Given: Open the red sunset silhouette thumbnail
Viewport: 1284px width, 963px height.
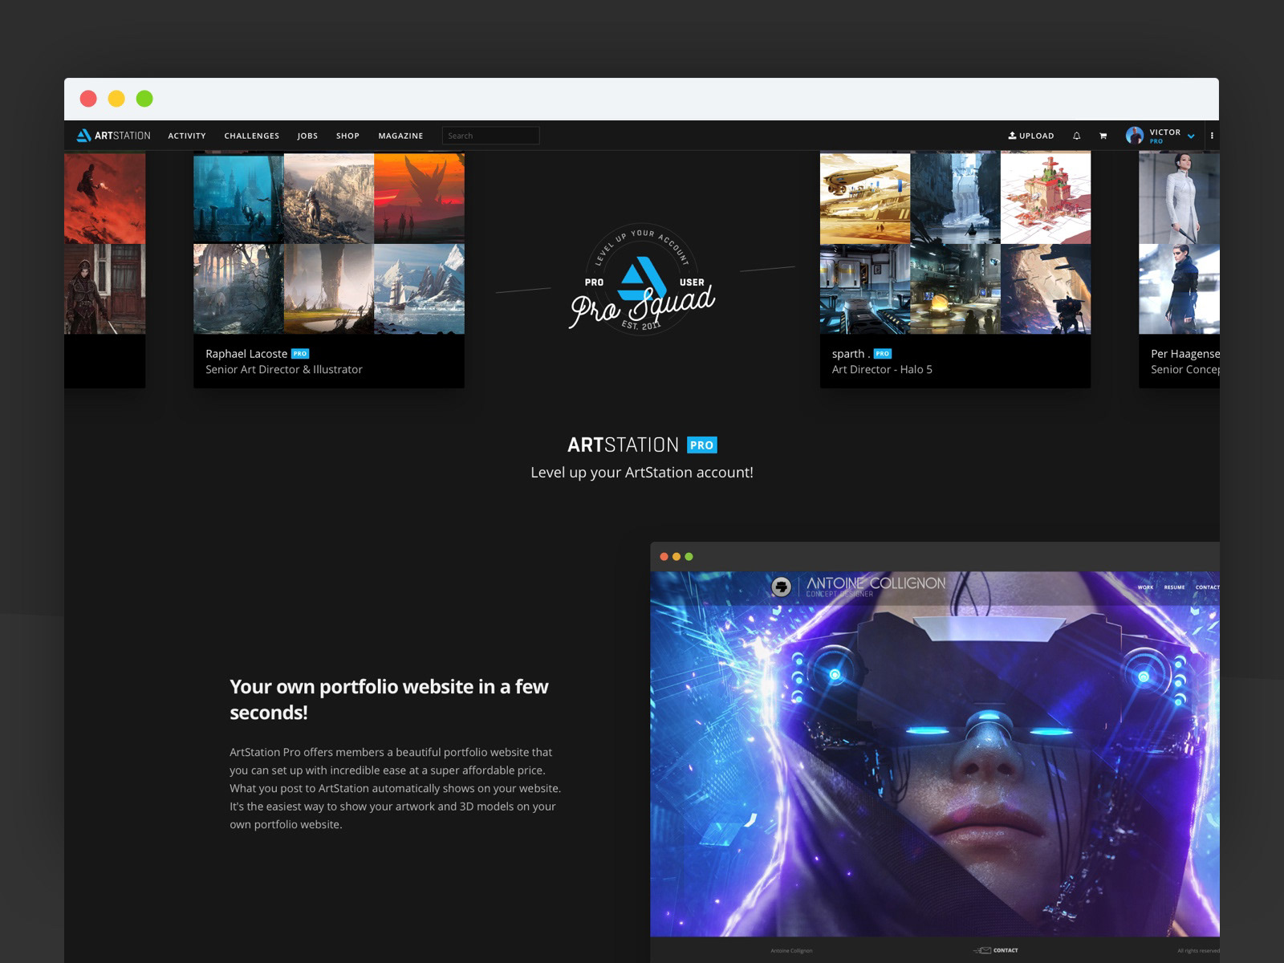Looking at the screenshot, I should coord(419,198).
